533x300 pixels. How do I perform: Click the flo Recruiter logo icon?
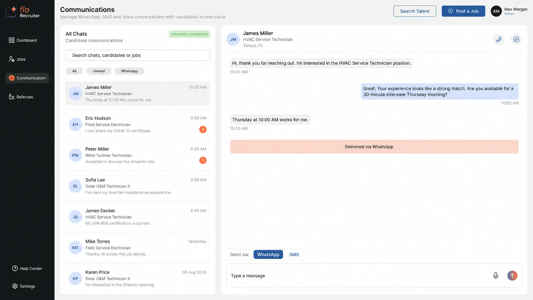(11, 11)
